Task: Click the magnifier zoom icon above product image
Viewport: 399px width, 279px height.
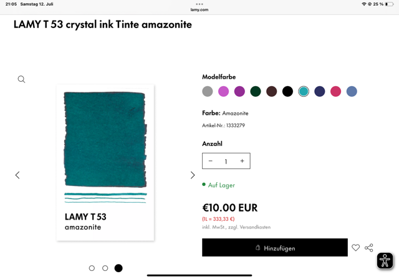Action: 21,79
